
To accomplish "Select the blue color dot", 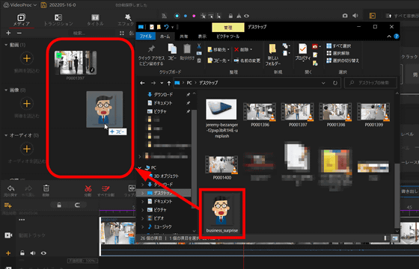I will (186, 16).
